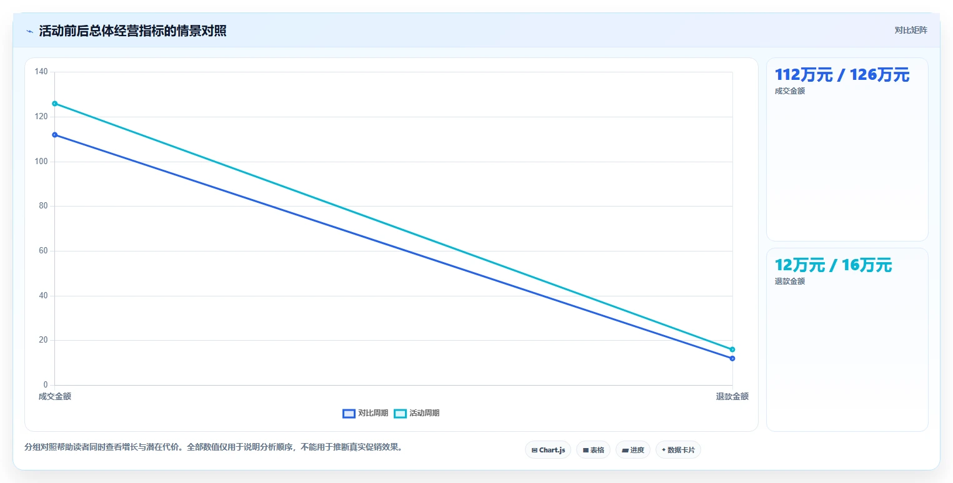The width and height of the screenshot is (953, 483).
Task: Click the teal 活动周期 legend color box
Action: [x=401, y=413]
